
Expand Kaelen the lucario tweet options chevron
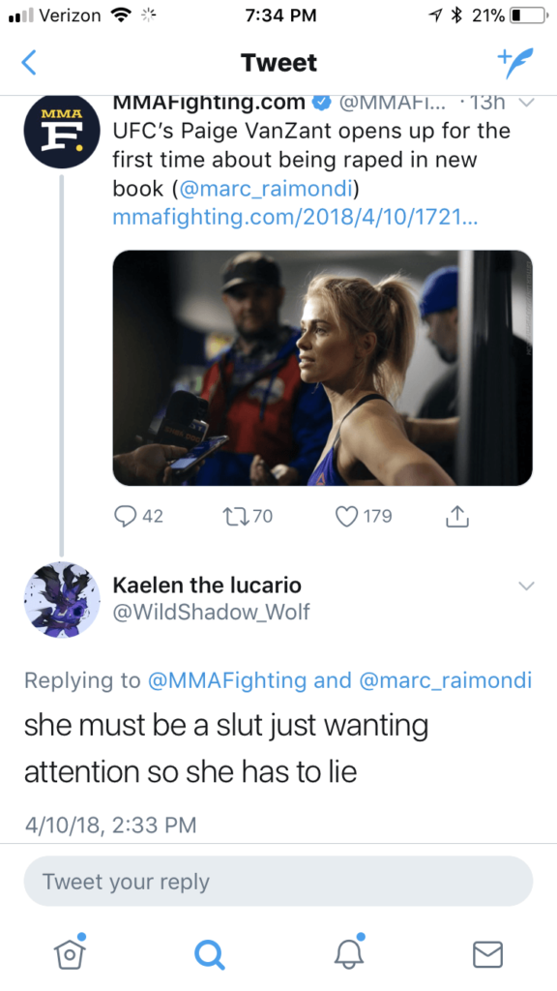(x=526, y=586)
